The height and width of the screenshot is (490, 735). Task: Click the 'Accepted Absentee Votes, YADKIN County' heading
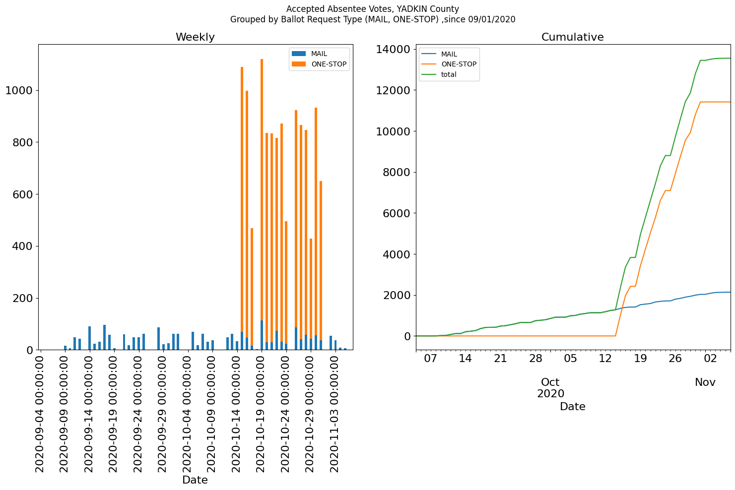tap(373, 9)
